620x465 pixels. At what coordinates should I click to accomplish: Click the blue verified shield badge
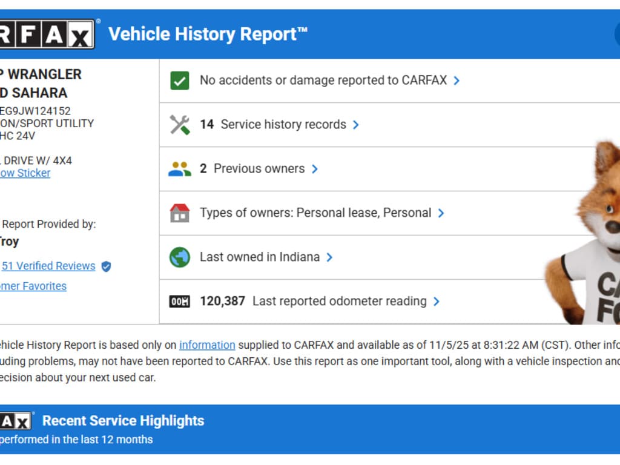(106, 266)
